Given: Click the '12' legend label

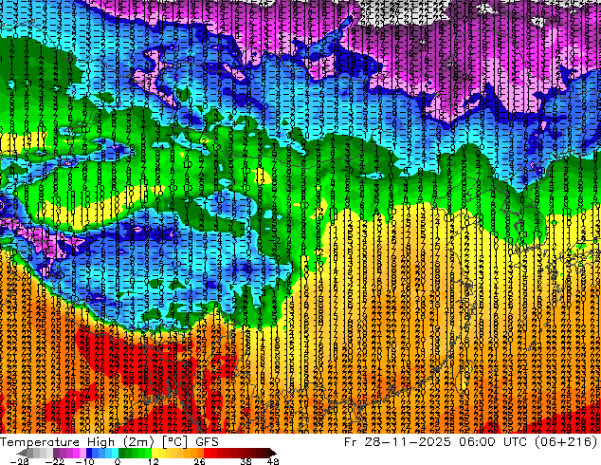Looking at the screenshot, I should pos(154,461).
